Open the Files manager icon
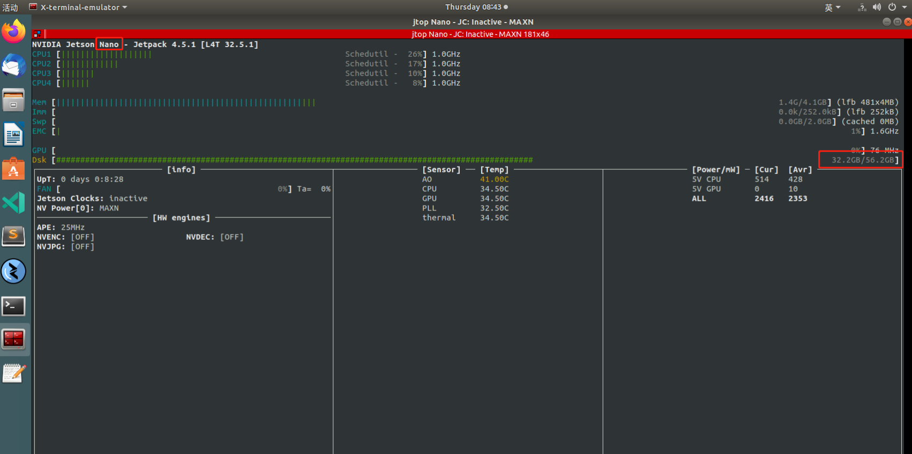 click(13, 100)
